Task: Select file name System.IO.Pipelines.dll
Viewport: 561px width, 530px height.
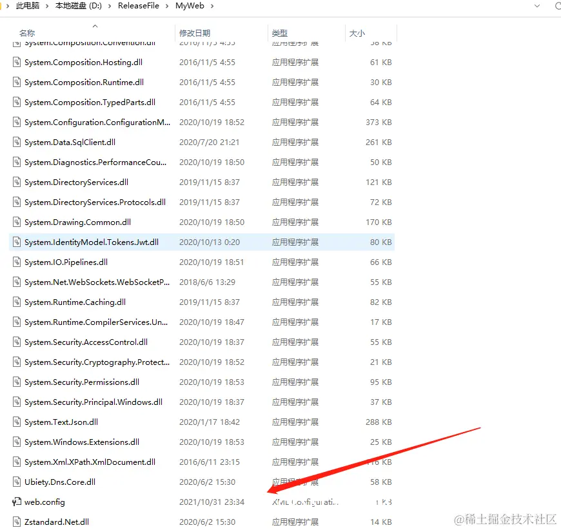Action: click(66, 262)
